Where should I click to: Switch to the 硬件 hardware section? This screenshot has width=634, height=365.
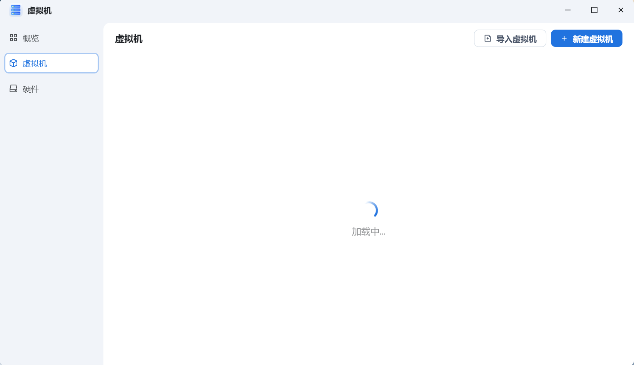pyautogui.click(x=31, y=89)
